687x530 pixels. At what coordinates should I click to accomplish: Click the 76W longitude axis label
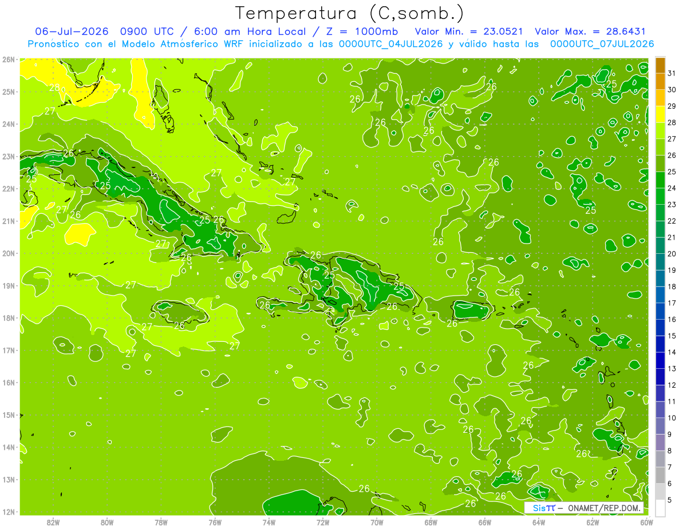[215, 521]
